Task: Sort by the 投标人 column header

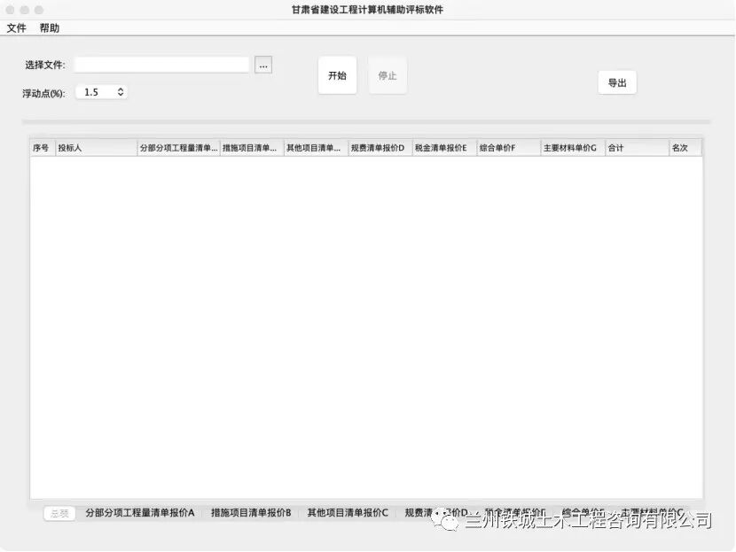Action: pyautogui.click(x=97, y=148)
